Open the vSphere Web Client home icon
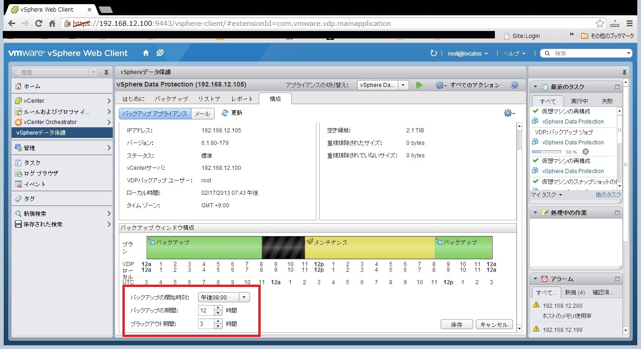641x349 pixels. pyautogui.click(x=146, y=53)
